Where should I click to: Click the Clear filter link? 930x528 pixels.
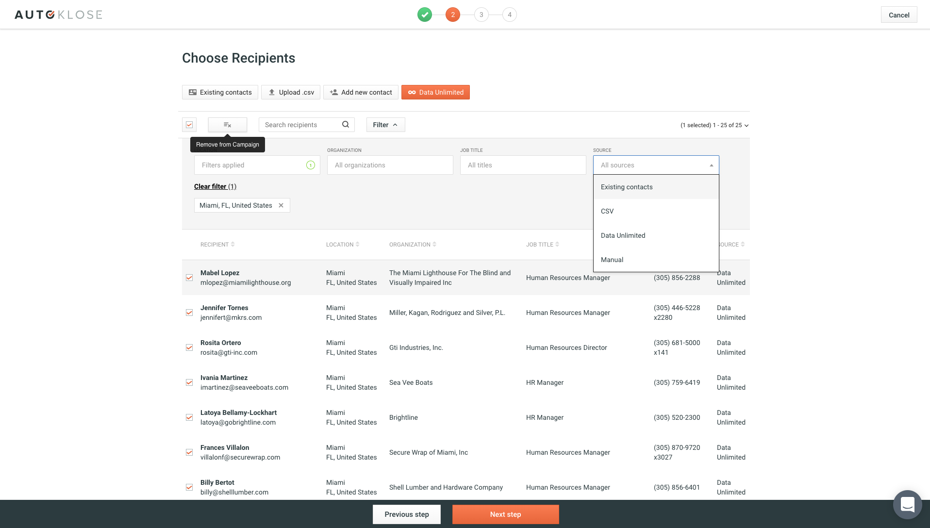[x=210, y=186]
